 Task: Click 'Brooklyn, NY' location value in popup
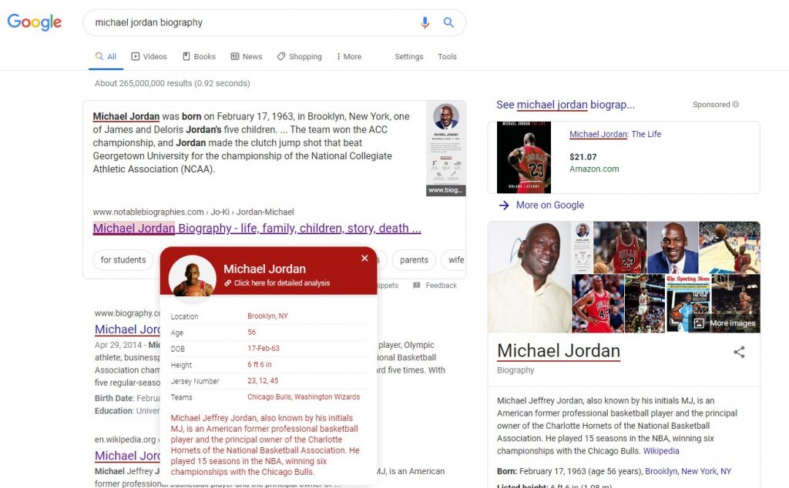coord(267,316)
